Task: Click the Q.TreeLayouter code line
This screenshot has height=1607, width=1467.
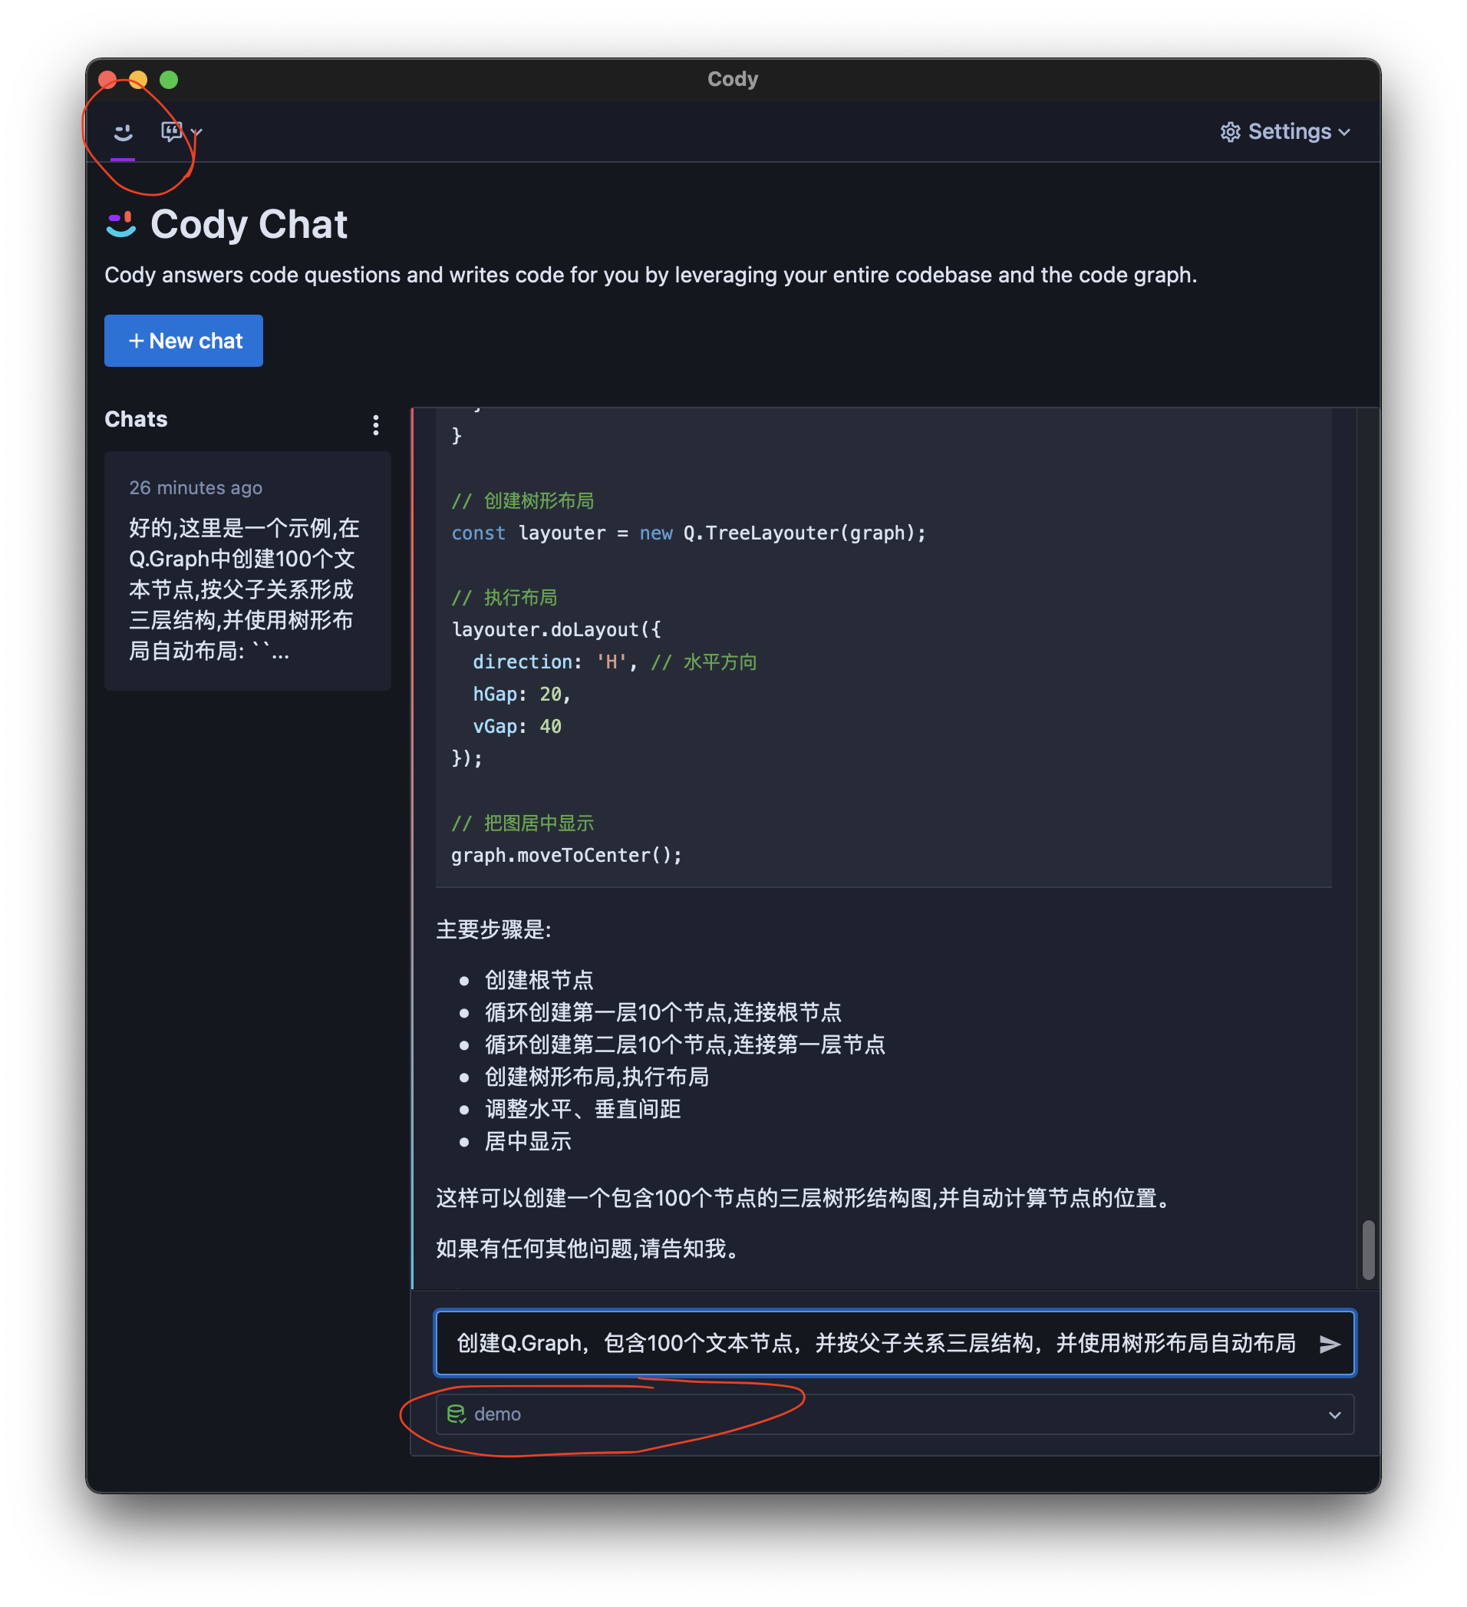Action: pos(688,533)
